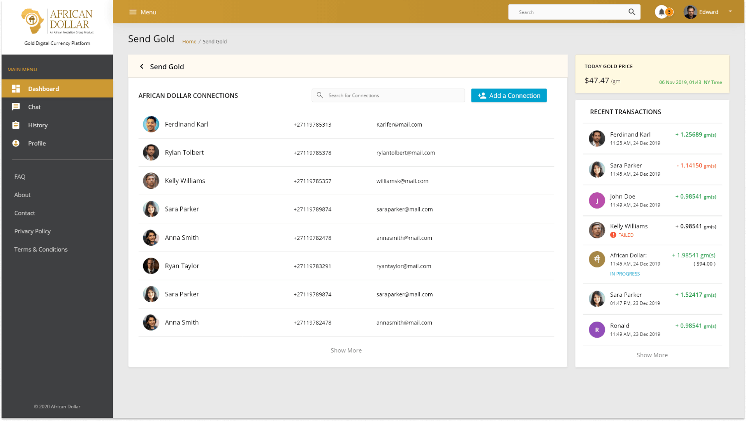Open the Edward account dropdown arrow
The height and width of the screenshot is (421, 746).
click(730, 12)
